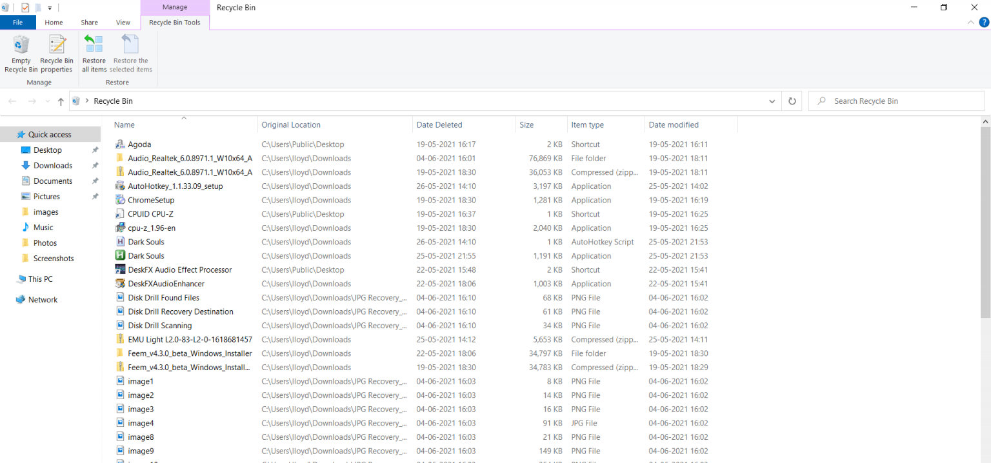
Task: Sort by the Date Deleted column header
Action: click(439, 125)
